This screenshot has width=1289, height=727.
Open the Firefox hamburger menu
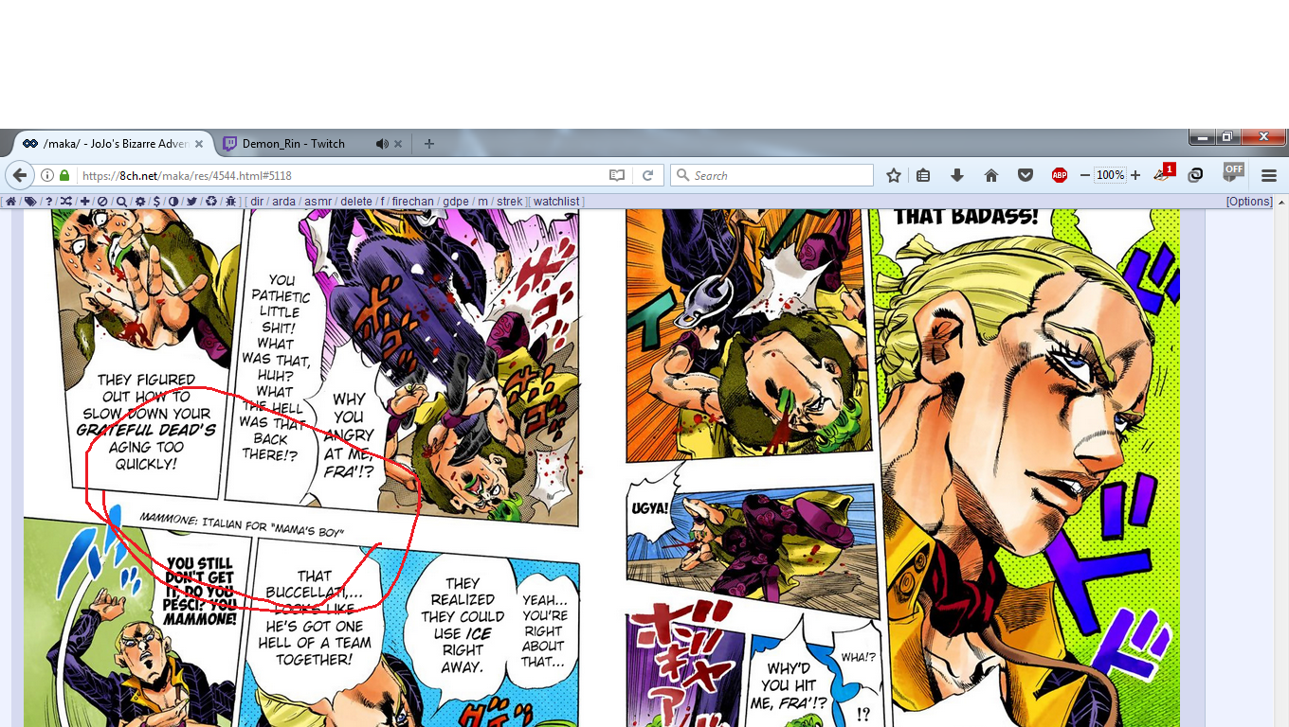coord(1269,175)
